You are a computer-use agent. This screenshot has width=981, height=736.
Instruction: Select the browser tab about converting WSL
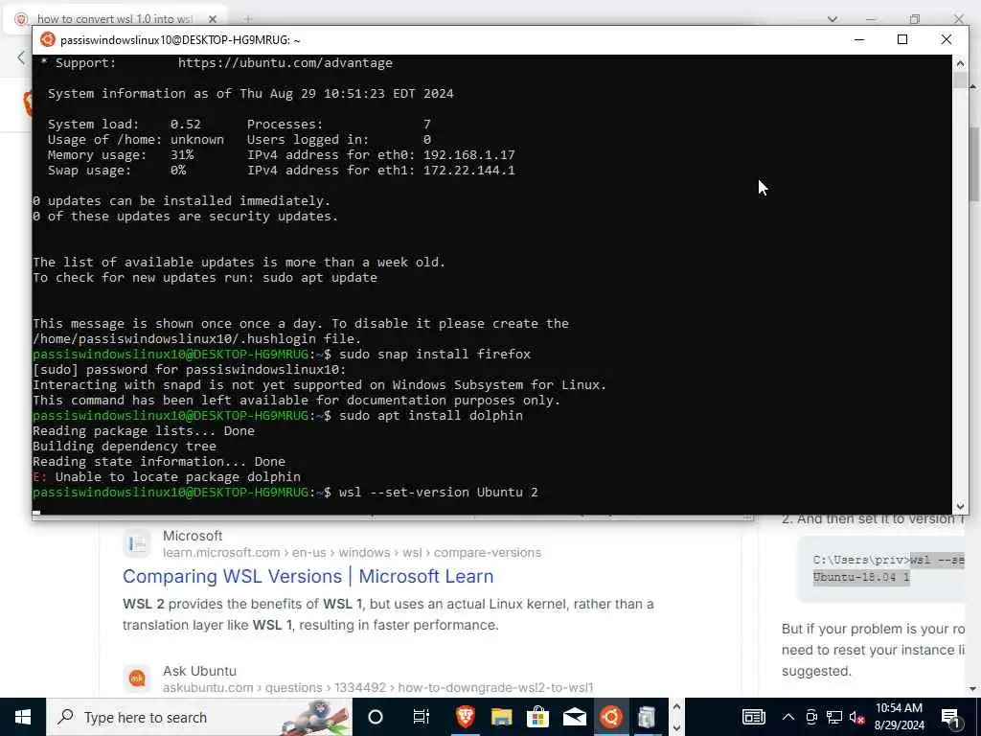[x=116, y=19]
